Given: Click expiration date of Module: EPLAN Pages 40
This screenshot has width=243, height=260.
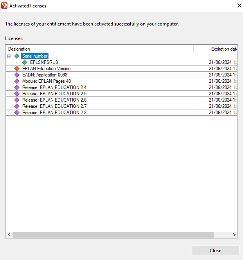Looking at the screenshot, I should coord(223,81).
